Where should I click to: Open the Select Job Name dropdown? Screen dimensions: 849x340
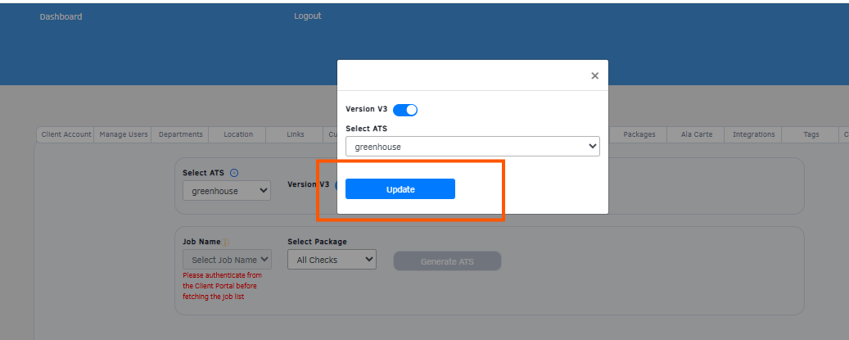(228, 260)
